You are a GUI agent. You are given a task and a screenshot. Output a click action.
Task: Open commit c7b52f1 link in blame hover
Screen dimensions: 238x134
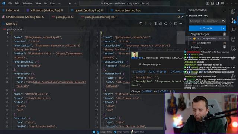click(x=139, y=71)
